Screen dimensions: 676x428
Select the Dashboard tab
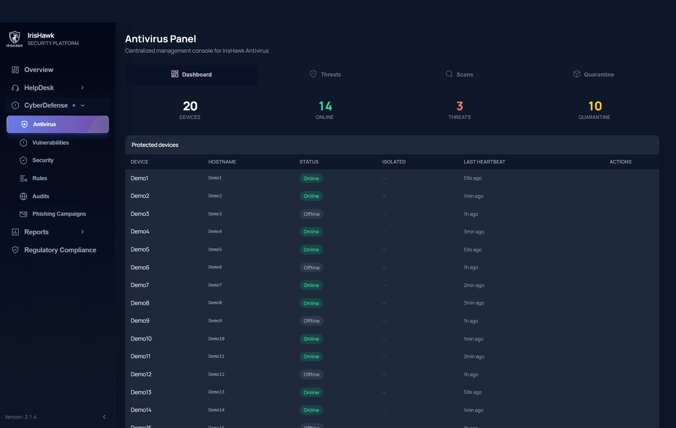[x=191, y=75]
